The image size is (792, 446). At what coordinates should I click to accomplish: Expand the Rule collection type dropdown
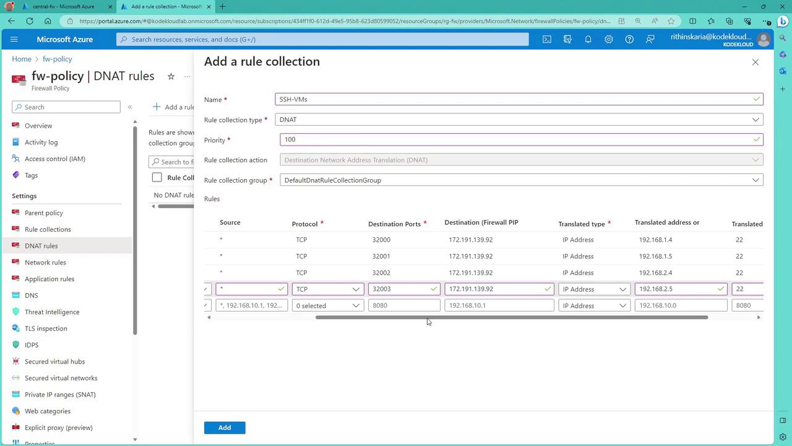520,120
